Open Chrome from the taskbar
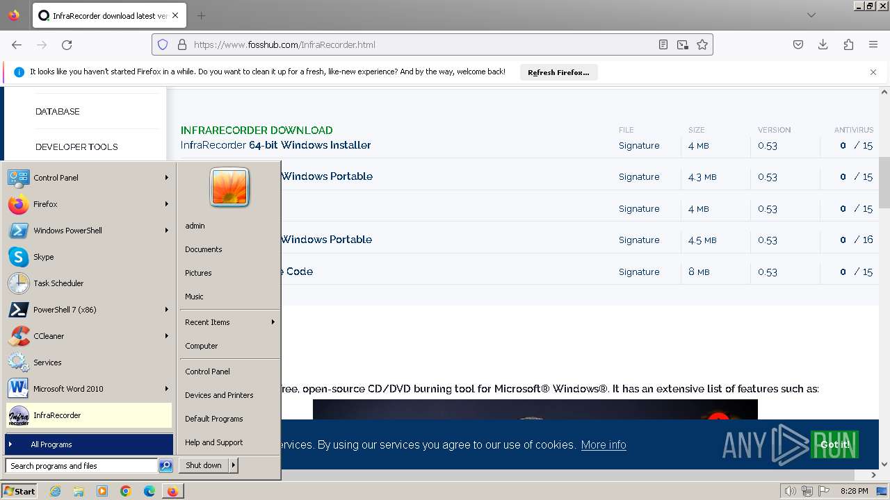This screenshot has width=890, height=500. (x=126, y=491)
